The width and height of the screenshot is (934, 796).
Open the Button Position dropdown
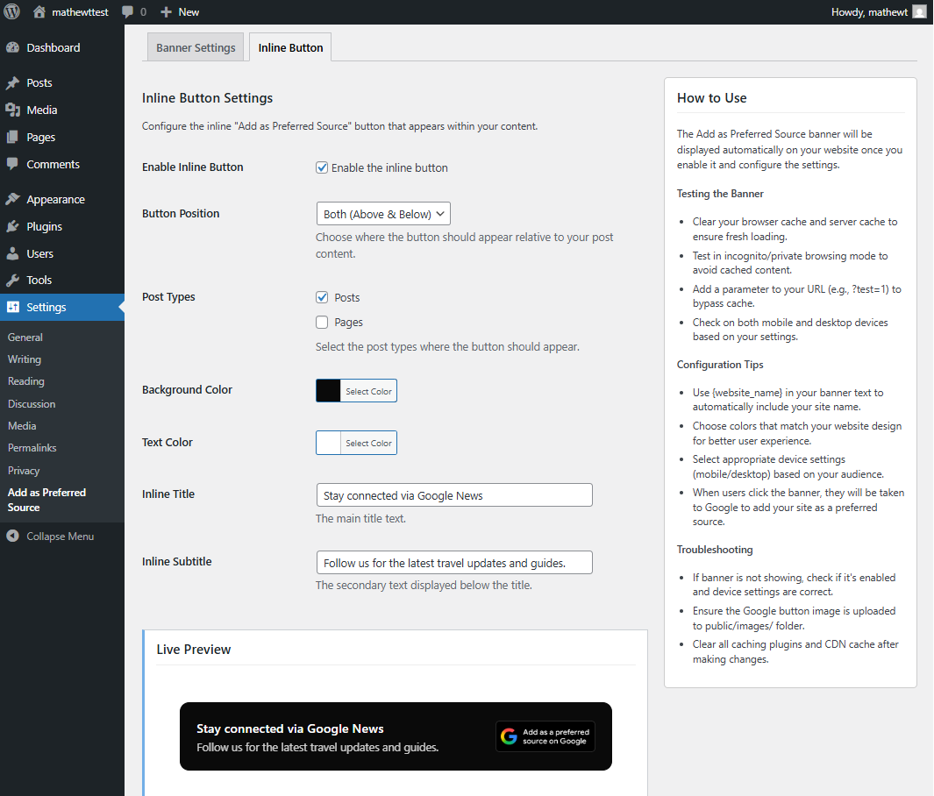pyautogui.click(x=383, y=213)
